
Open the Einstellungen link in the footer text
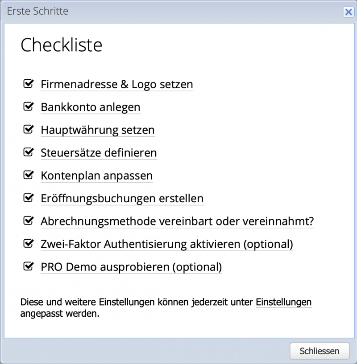[283, 302]
